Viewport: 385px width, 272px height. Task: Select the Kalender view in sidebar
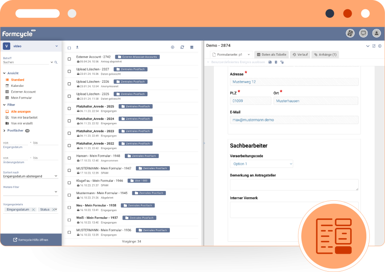[17, 85]
